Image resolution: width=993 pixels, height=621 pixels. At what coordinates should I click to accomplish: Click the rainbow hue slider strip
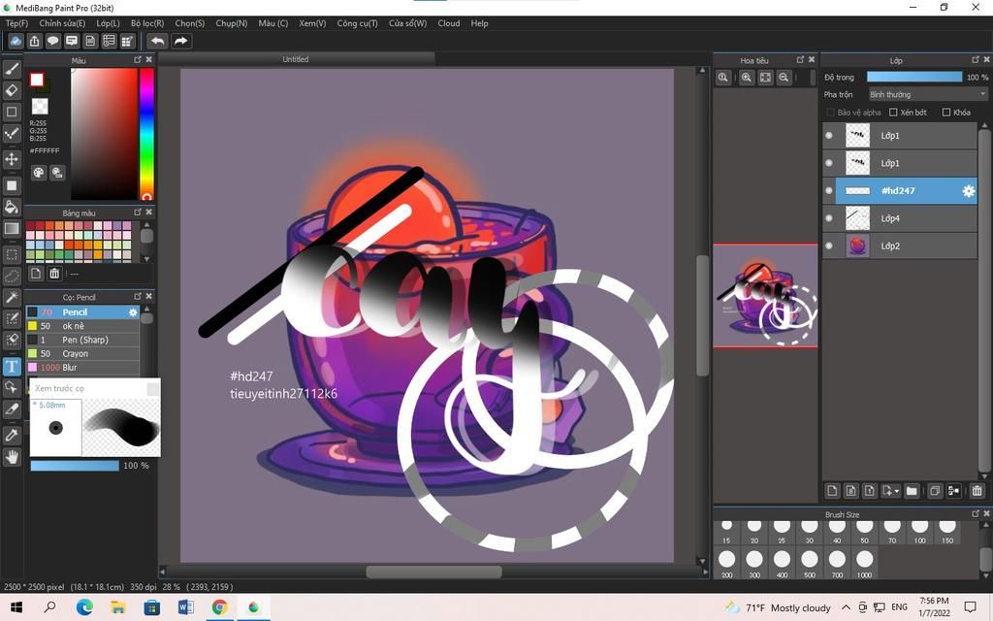[146, 134]
